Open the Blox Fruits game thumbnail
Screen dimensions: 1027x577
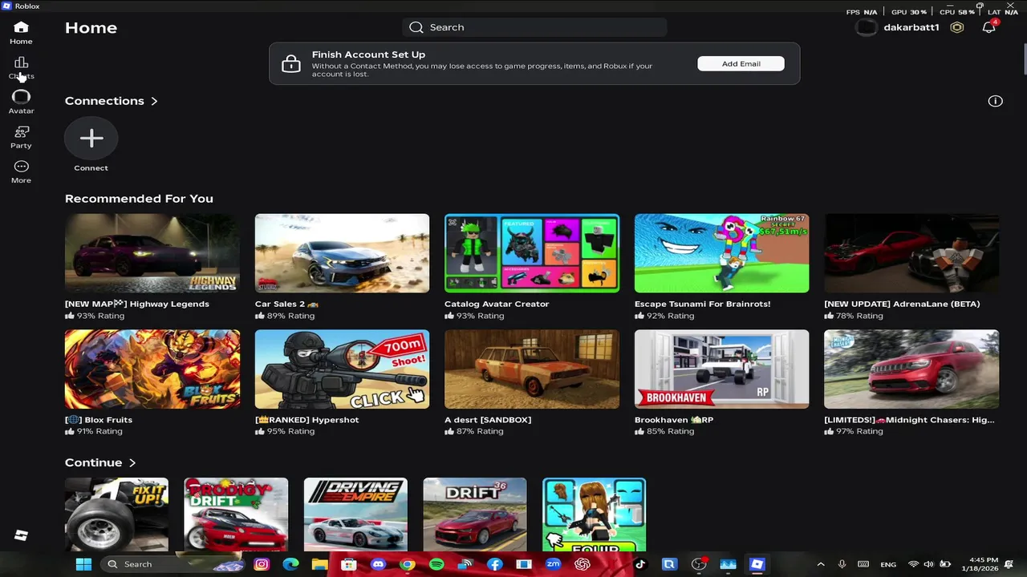coord(152,369)
